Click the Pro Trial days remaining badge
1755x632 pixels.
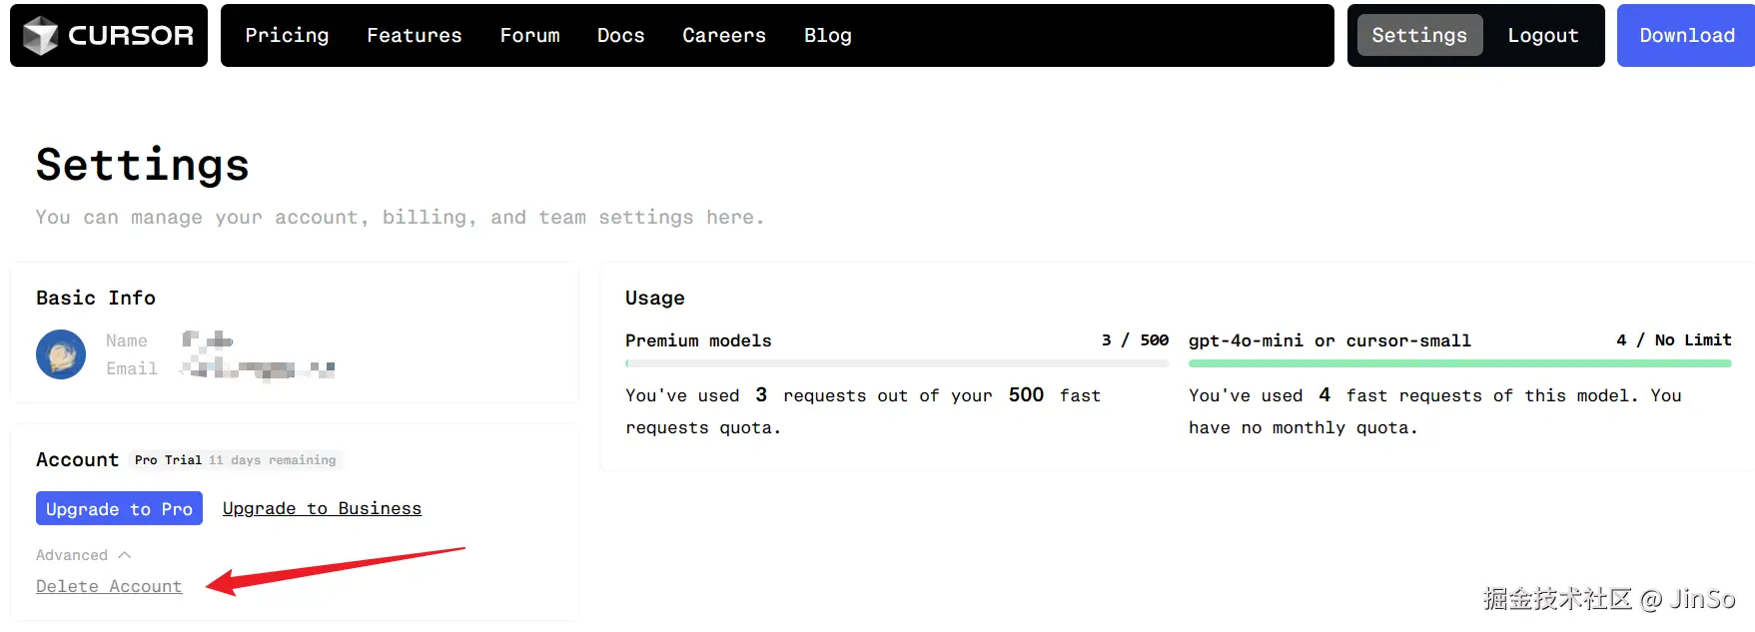coord(236,460)
